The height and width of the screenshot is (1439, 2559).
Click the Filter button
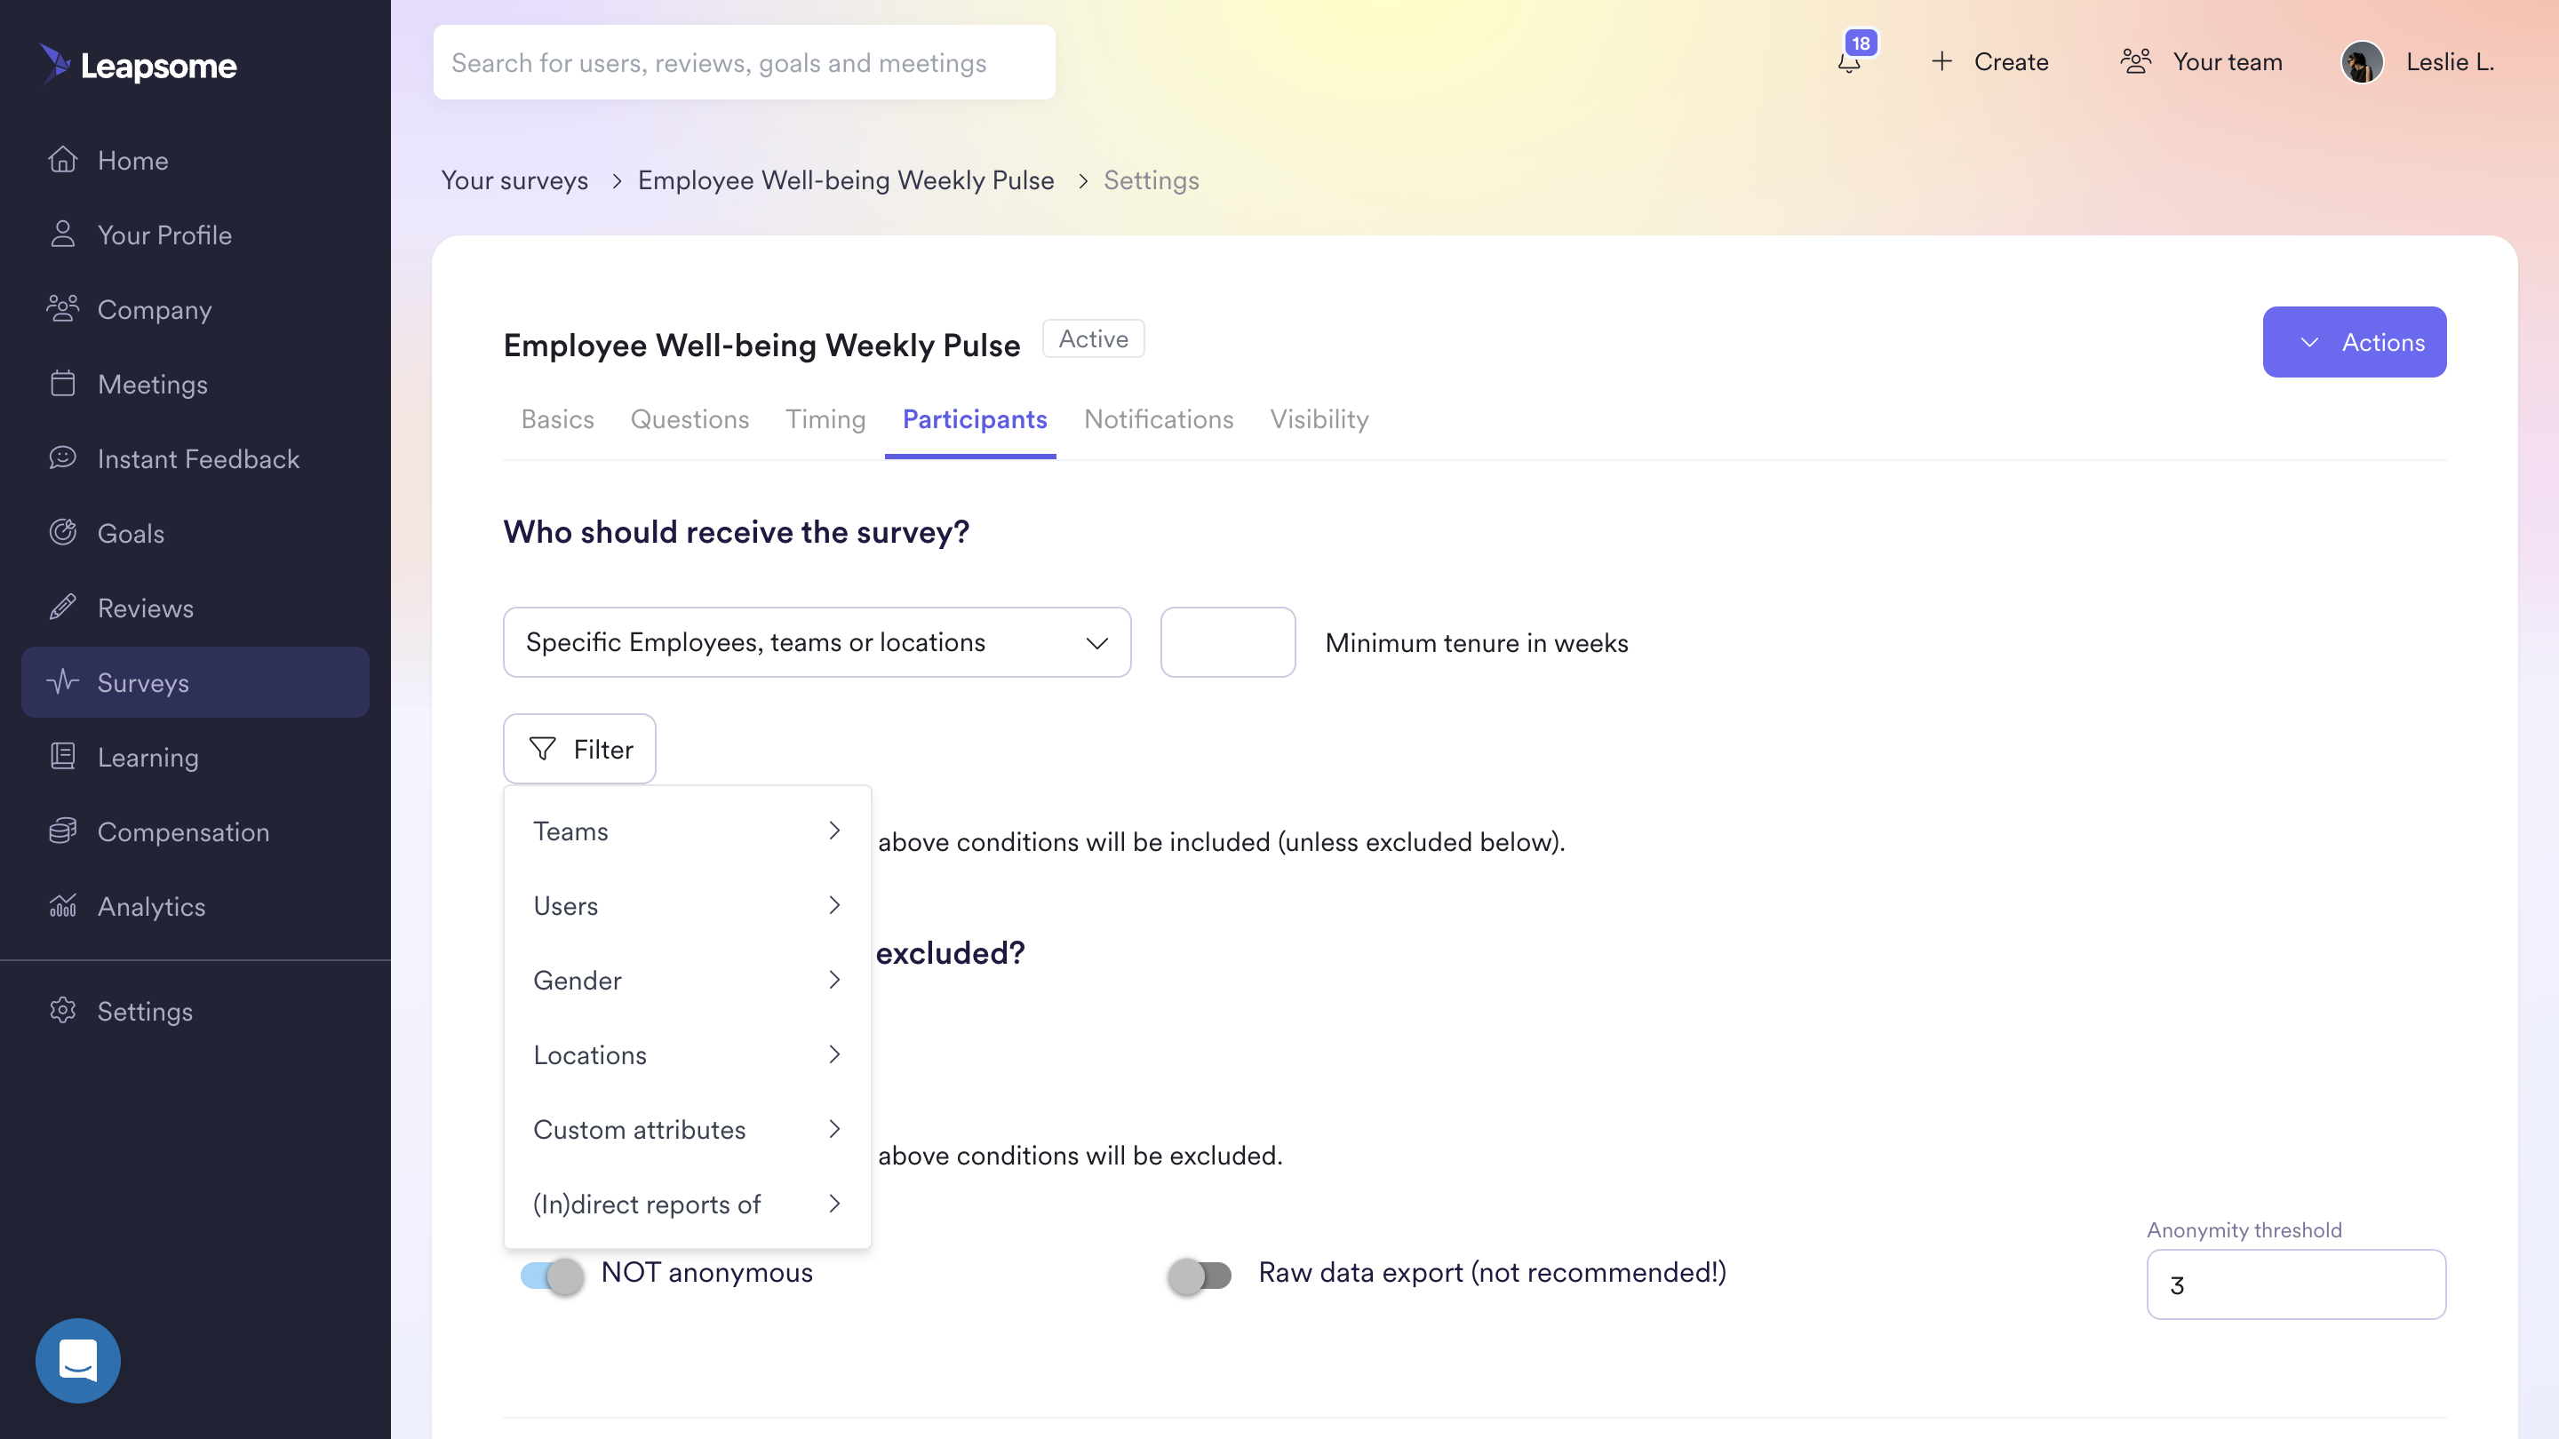point(579,749)
